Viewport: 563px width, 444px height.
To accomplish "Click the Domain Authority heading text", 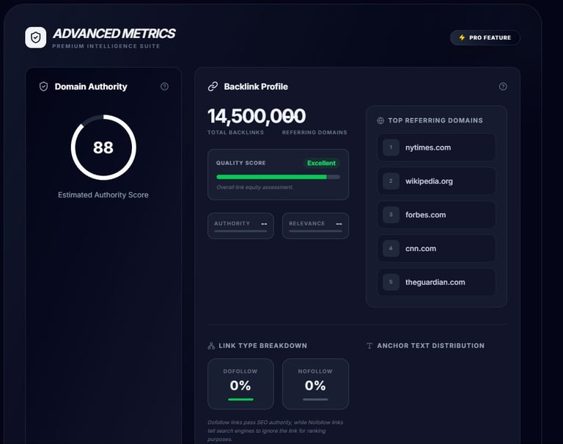I will tap(91, 87).
